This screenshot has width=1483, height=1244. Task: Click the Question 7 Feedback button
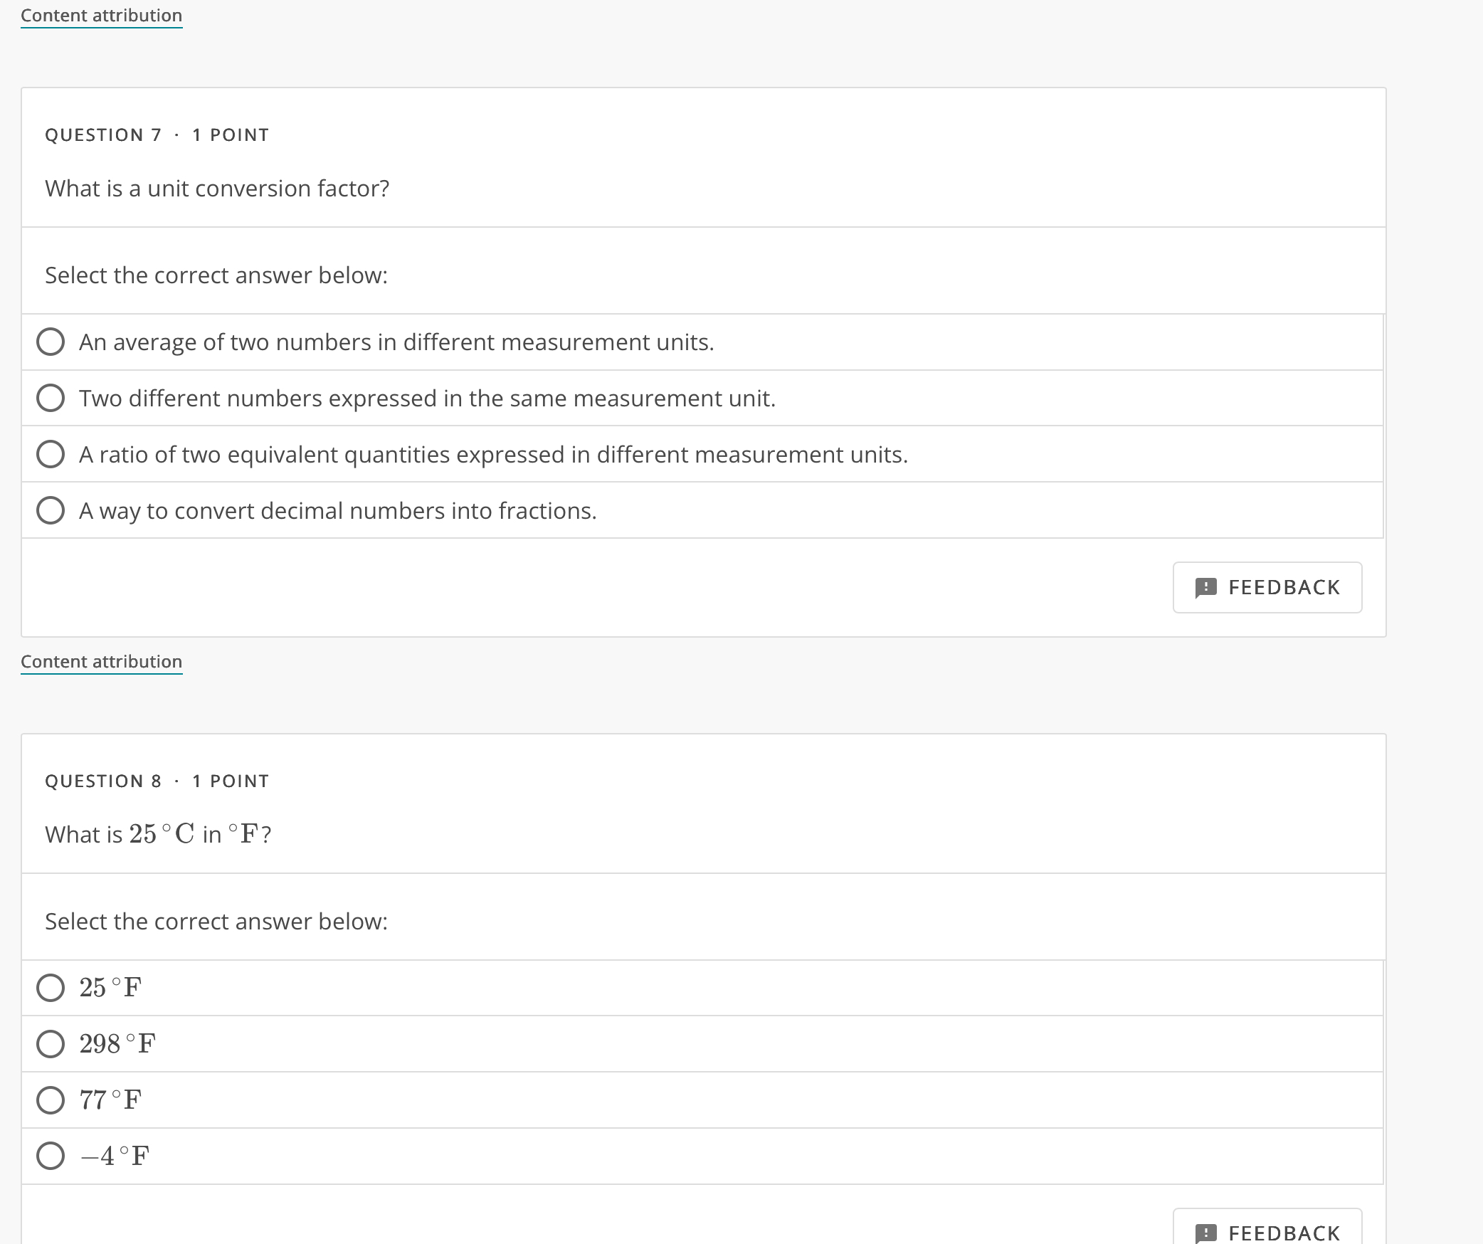(1267, 587)
